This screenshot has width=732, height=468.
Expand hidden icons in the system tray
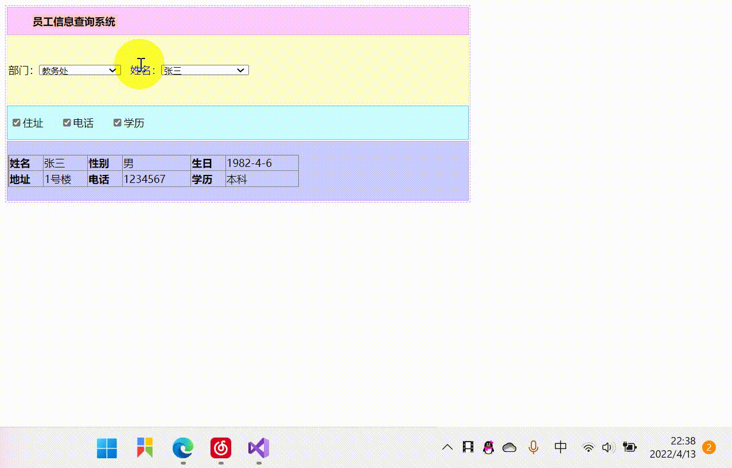coord(447,447)
